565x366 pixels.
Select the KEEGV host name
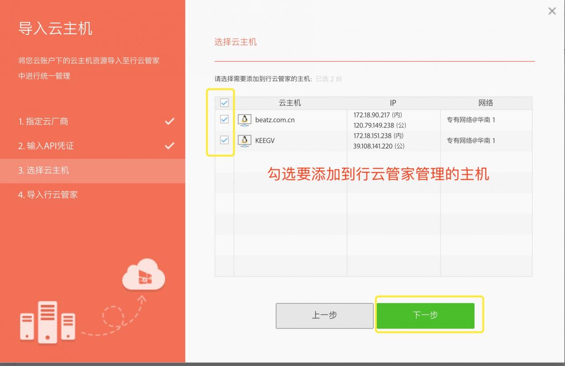coord(265,140)
